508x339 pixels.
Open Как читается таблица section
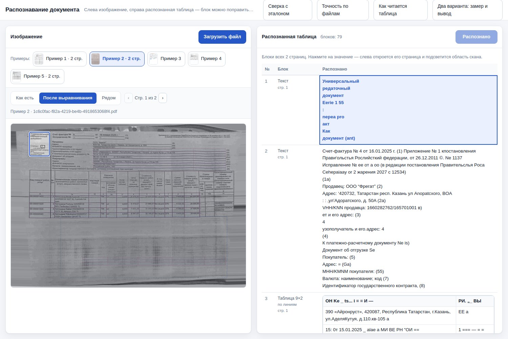[401, 10]
